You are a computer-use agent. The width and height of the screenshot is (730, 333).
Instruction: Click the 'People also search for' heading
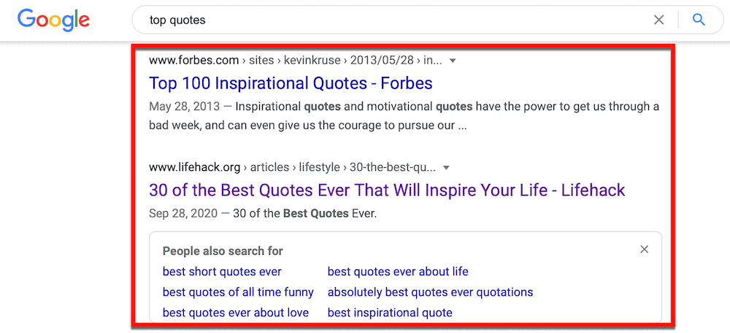(x=223, y=251)
